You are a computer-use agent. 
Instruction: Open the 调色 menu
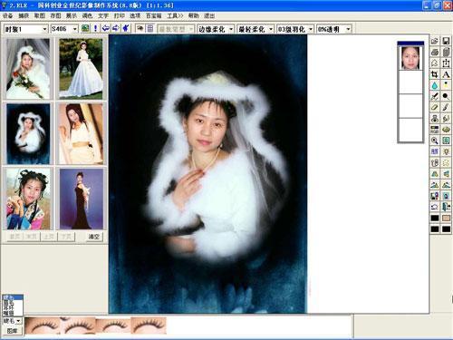click(87, 15)
